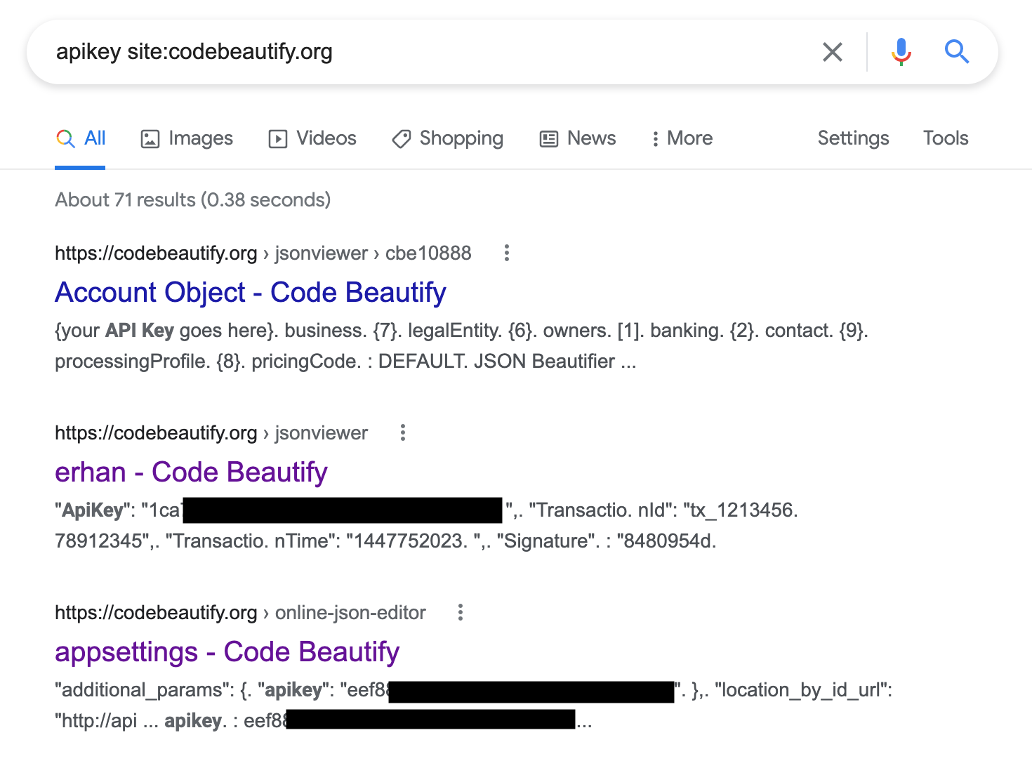Open appsettings - Code Beautify result
The image size is (1032, 768).
(227, 652)
